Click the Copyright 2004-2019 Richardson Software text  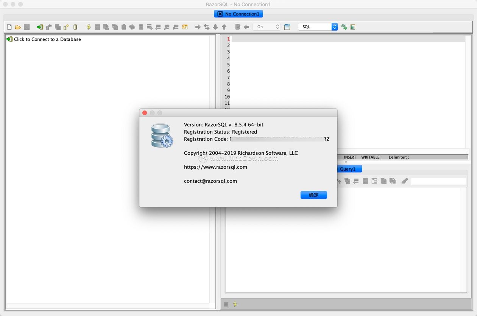tap(241, 153)
